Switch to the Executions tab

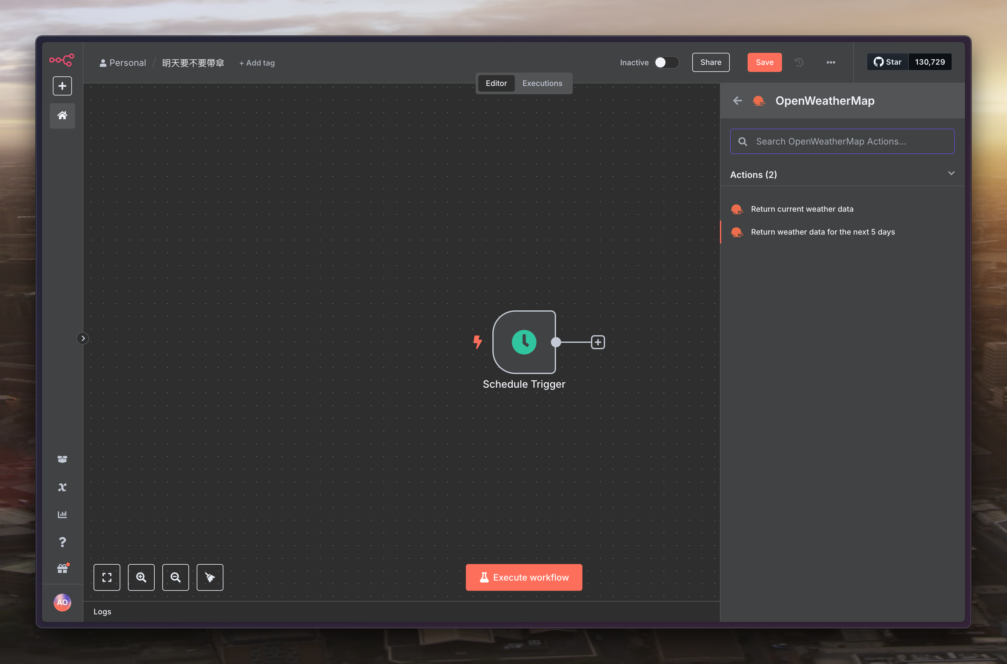[x=542, y=83]
